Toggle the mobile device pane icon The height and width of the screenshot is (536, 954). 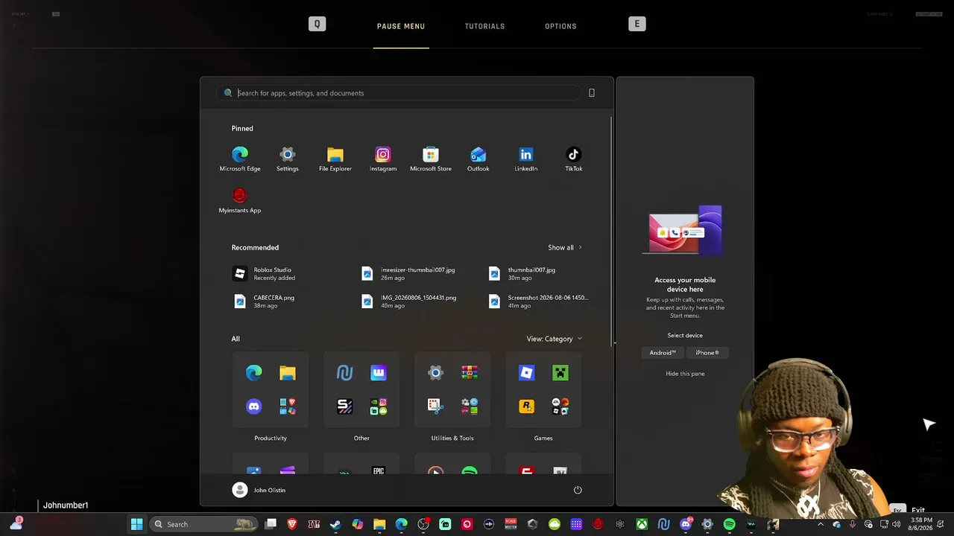(592, 93)
